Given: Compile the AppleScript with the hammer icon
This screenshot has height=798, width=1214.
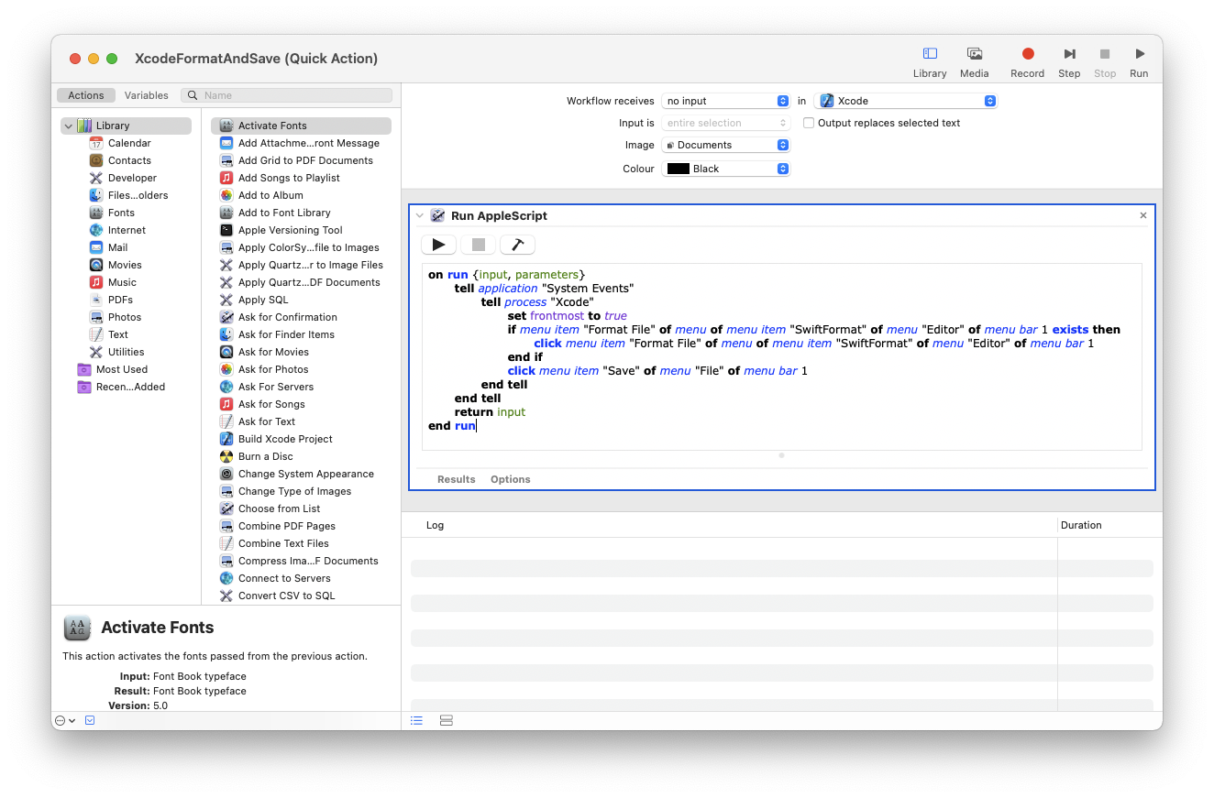Looking at the screenshot, I should coord(515,244).
